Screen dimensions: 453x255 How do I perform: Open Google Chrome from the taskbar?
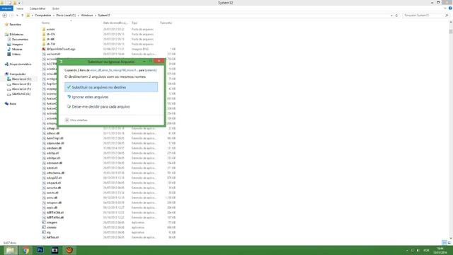(25, 250)
